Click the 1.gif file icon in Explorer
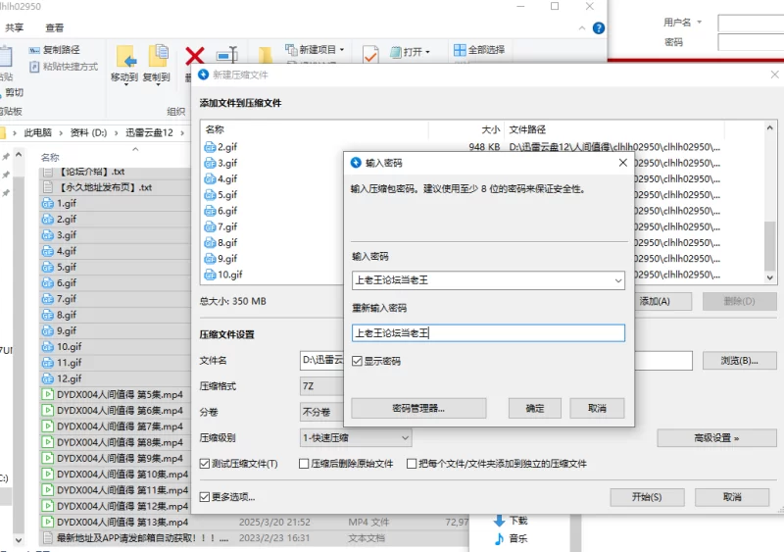The width and height of the screenshot is (784, 552). click(x=48, y=203)
